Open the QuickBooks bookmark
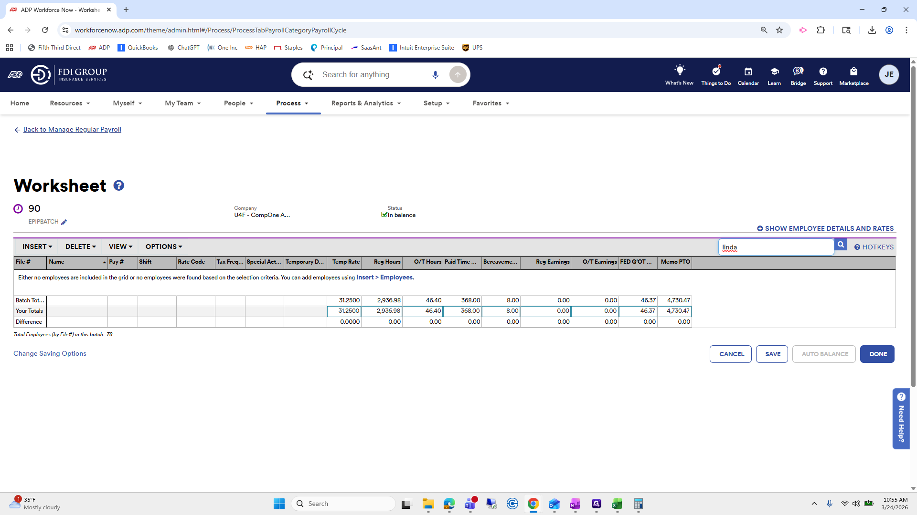The image size is (917, 515). click(x=138, y=48)
